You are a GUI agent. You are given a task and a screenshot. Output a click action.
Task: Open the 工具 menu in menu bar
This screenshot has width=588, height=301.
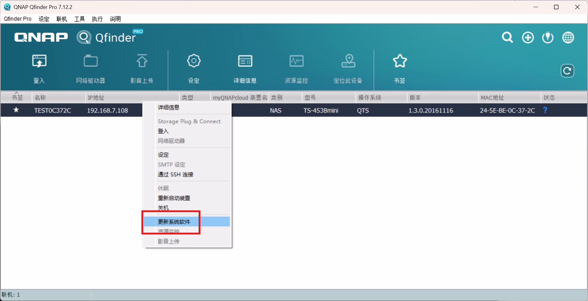pyautogui.click(x=79, y=19)
